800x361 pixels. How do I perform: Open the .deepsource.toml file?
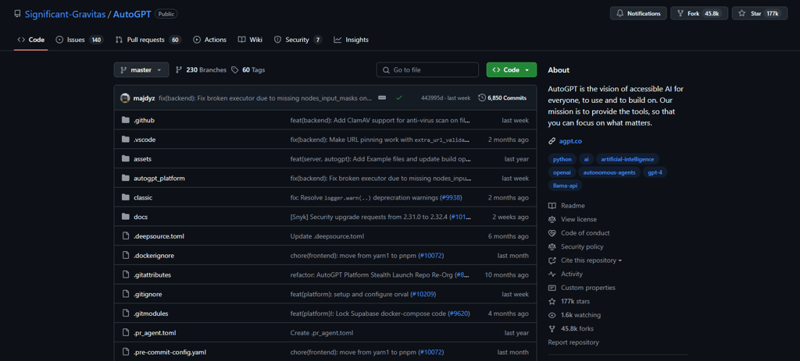(x=159, y=236)
